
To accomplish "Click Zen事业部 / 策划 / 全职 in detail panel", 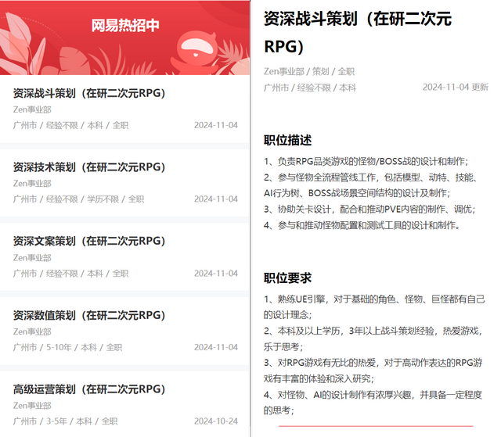I will (309, 71).
